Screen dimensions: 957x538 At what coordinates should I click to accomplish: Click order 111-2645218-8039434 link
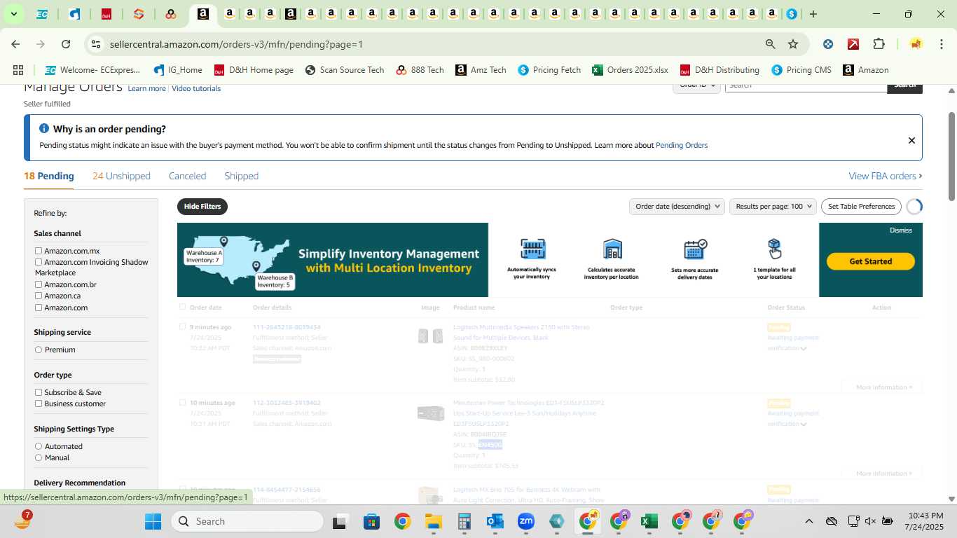pos(287,327)
